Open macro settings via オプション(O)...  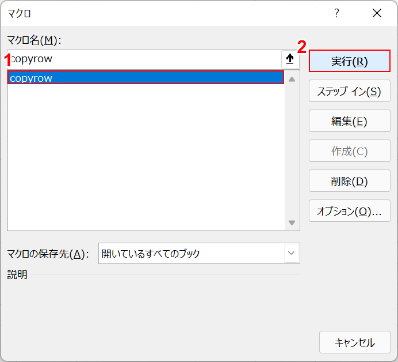(349, 211)
